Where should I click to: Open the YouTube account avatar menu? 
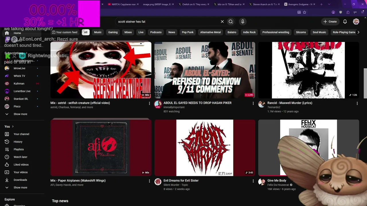pos(356,21)
